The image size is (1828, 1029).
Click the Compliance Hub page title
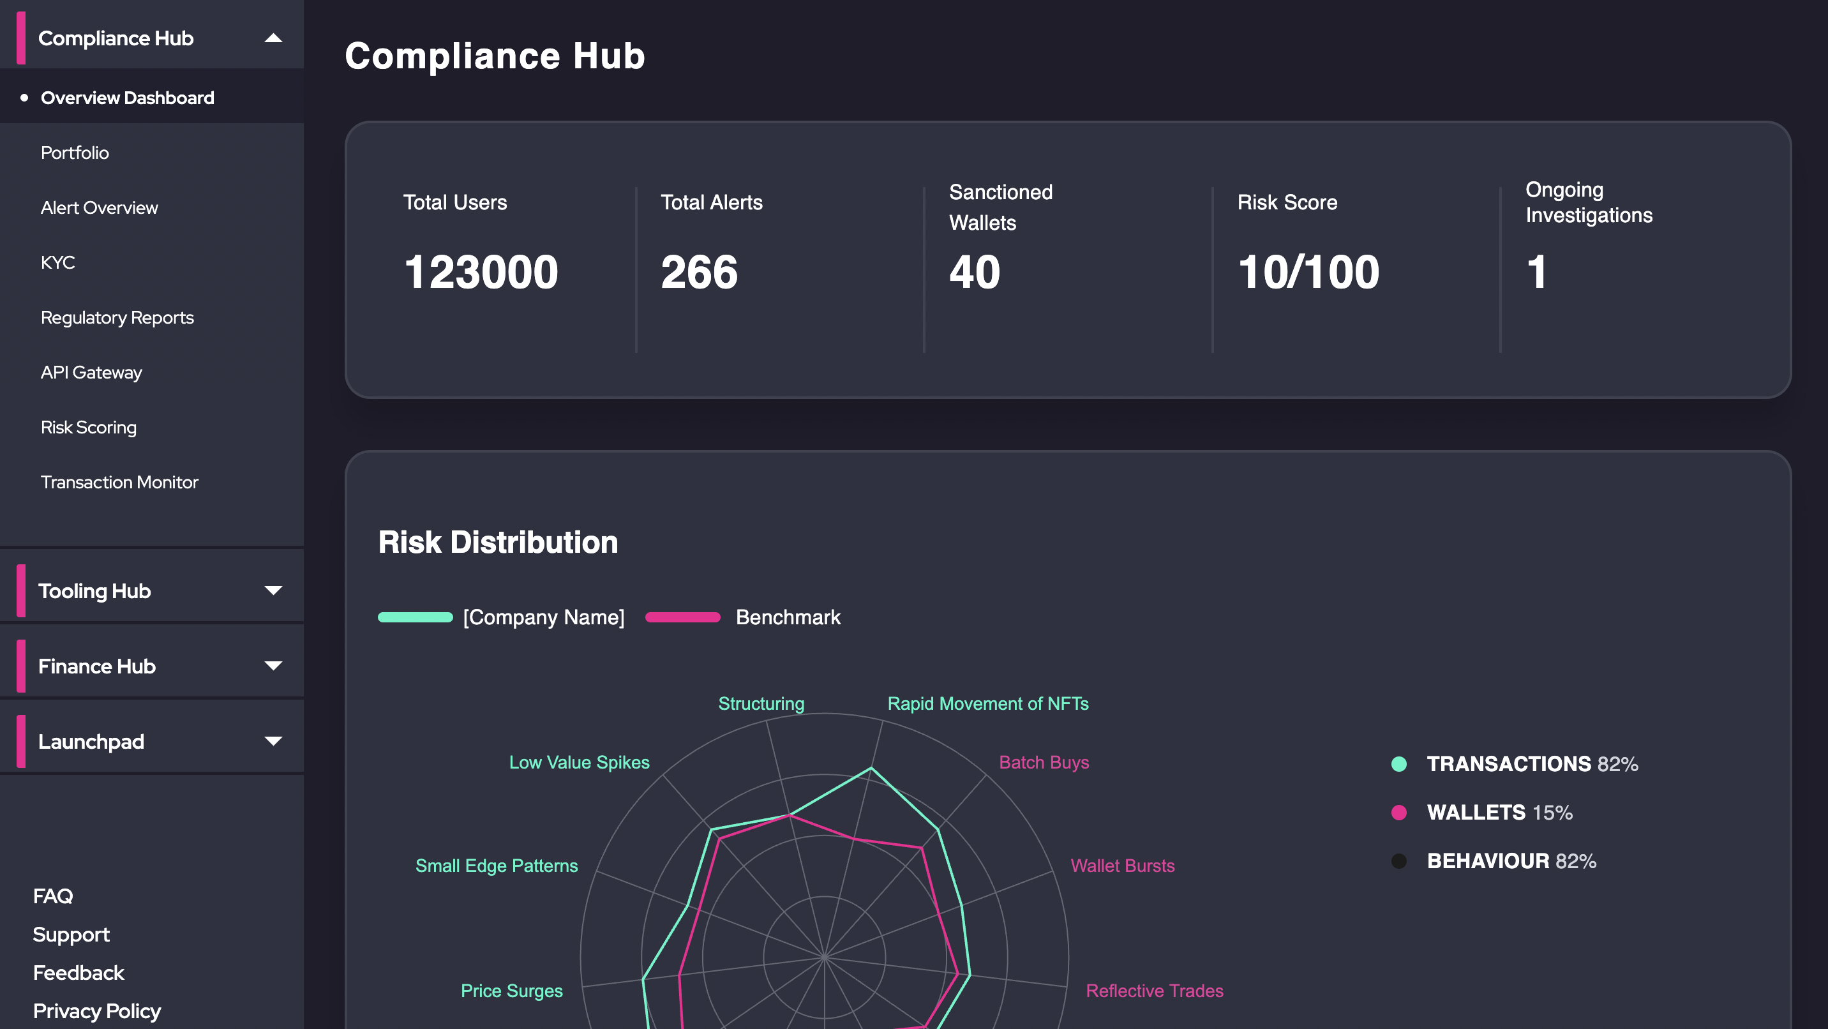click(x=495, y=56)
